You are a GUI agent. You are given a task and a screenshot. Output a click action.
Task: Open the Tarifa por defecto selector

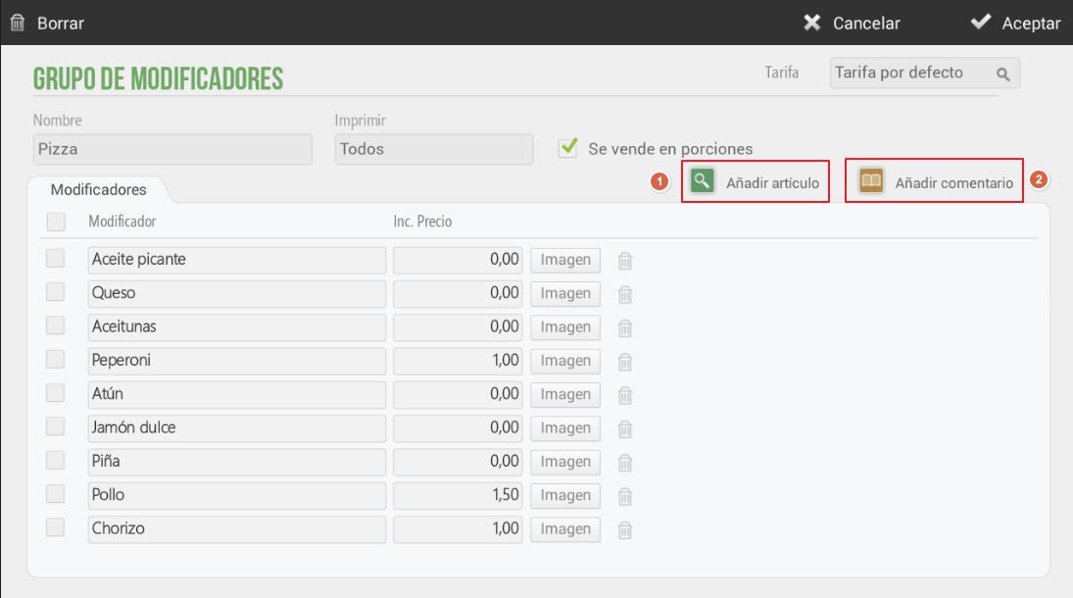[924, 73]
